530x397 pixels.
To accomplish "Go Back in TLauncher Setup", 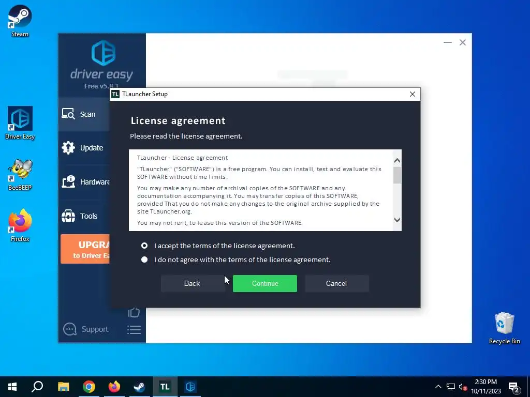I will (192, 283).
